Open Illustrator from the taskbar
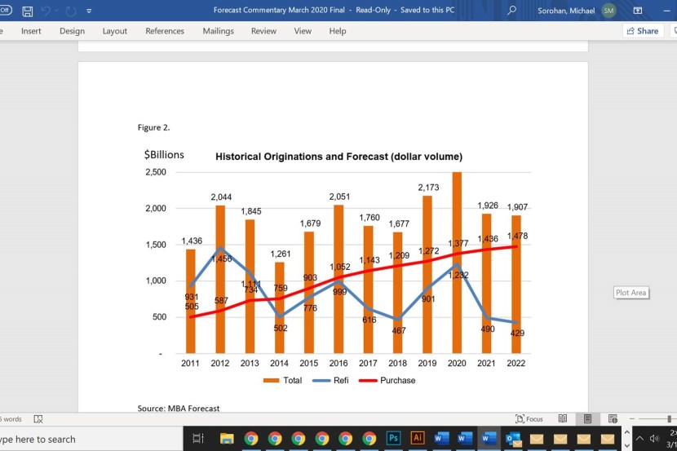The image size is (677, 451). pyautogui.click(x=417, y=439)
